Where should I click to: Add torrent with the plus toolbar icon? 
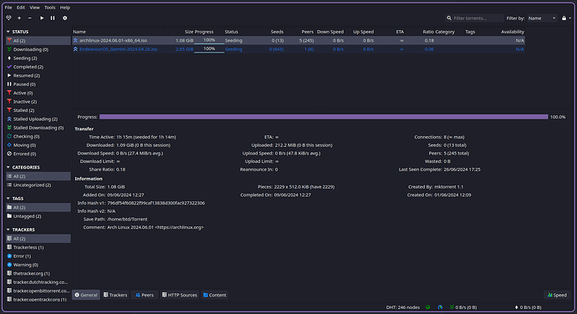click(19, 18)
